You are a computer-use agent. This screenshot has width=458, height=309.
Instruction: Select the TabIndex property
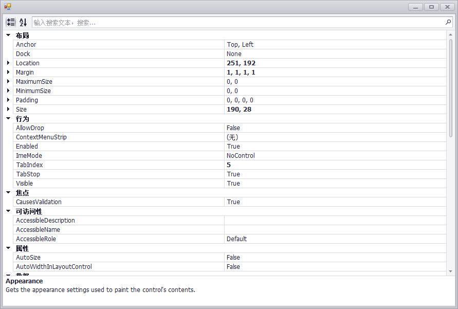point(119,165)
